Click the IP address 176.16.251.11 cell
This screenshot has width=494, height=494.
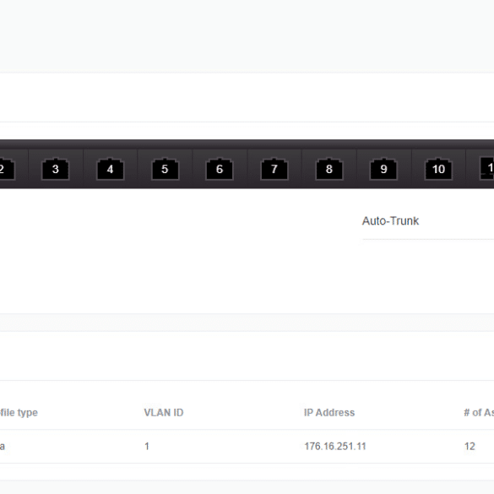[x=335, y=446]
